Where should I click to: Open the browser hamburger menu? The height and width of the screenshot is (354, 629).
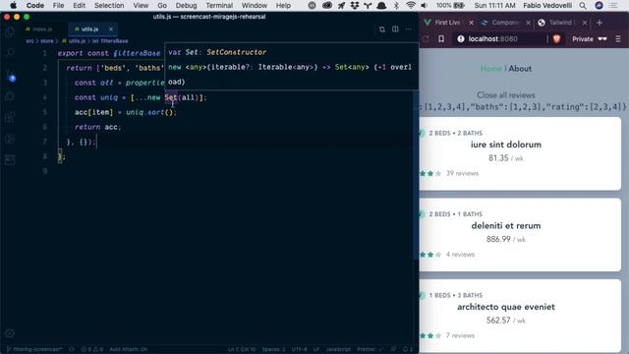pos(618,39)
